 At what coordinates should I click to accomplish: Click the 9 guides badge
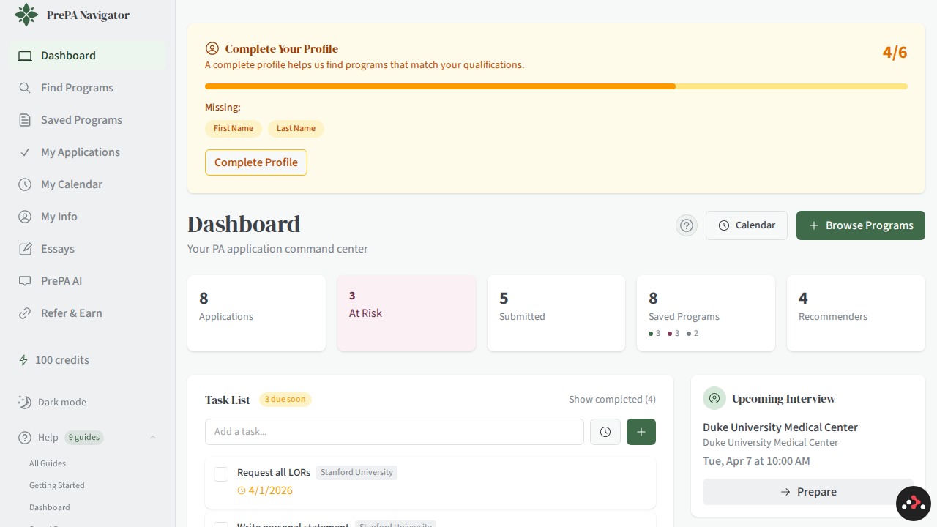point(84,438)
